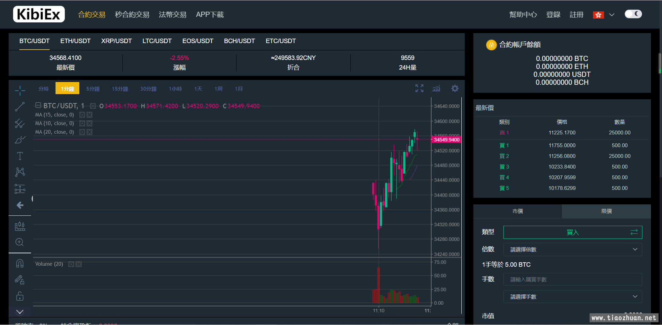Select the candlestick measure tool
Viewport: 662px width, 325px height.
(20, 226)
